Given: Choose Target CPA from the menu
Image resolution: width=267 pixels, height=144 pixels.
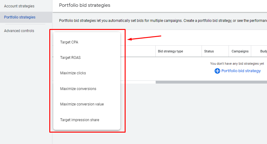Looking at the screenshot, I should click(69, 42).
